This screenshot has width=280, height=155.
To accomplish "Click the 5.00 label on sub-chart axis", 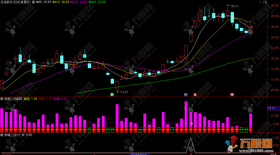I will [x=275, y=124].
